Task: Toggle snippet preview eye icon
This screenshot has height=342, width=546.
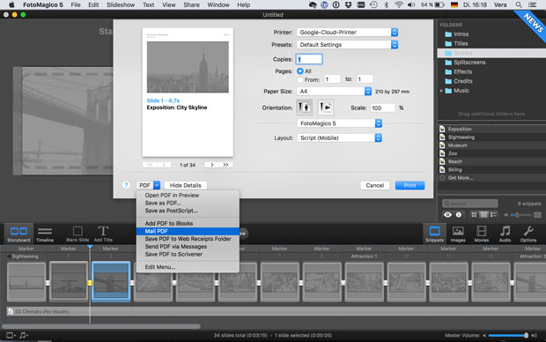Action: click(447, 215)
